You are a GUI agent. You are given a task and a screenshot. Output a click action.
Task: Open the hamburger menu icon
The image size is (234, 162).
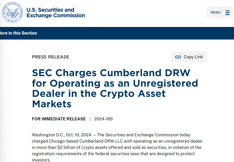pyautogui.click(x=227, y=13)
